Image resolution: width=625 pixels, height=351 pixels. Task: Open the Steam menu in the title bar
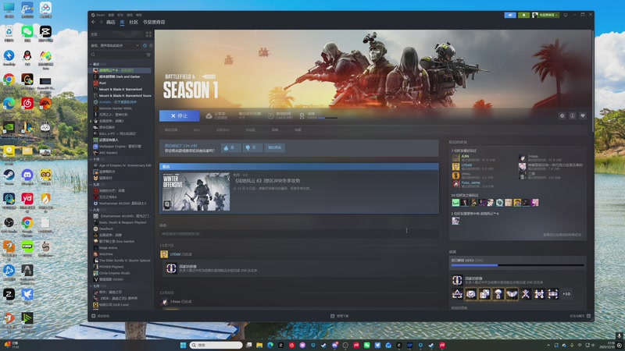[x=100, y=15]
